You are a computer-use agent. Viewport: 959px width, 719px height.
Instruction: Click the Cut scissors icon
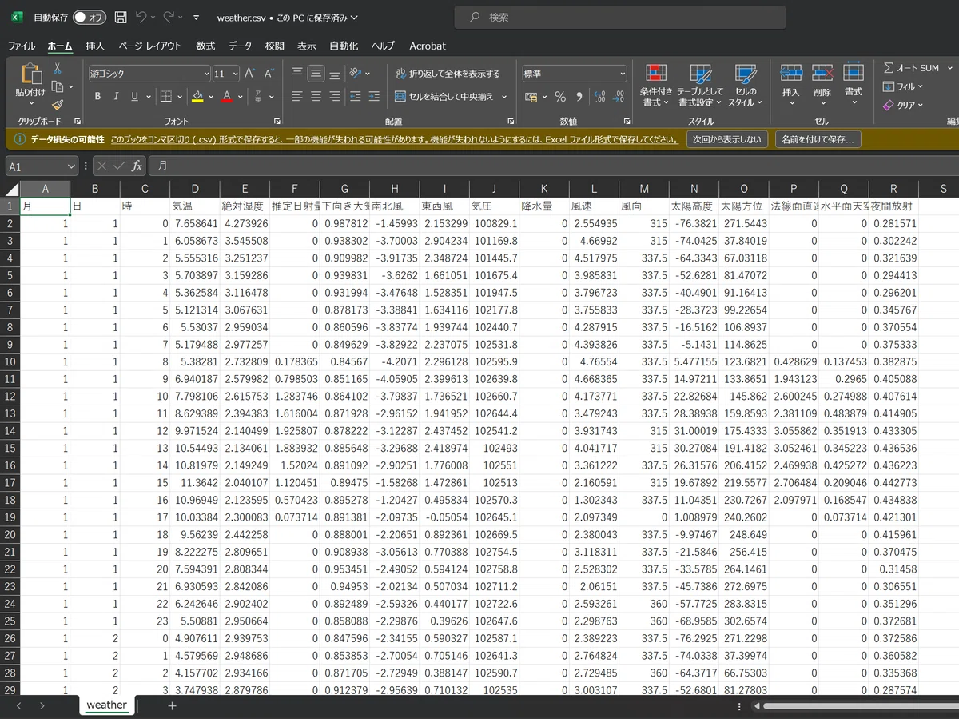58,68
